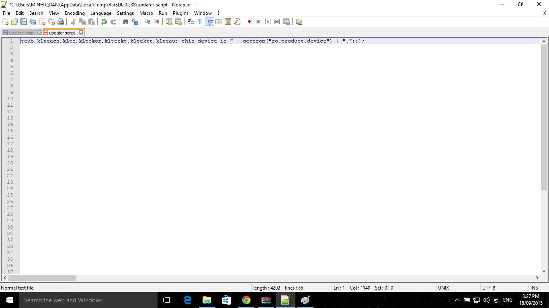The image size is (549, 308).
Task: Click the Paste toolbar icon
Action: pyautogui.click(x=92, y=22)
